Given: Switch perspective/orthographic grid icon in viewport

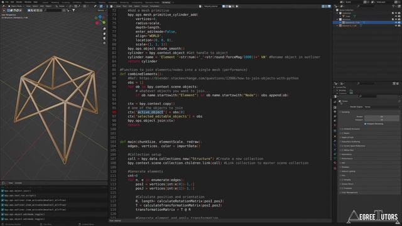Looking at the screenshot, I should [104, 43].
